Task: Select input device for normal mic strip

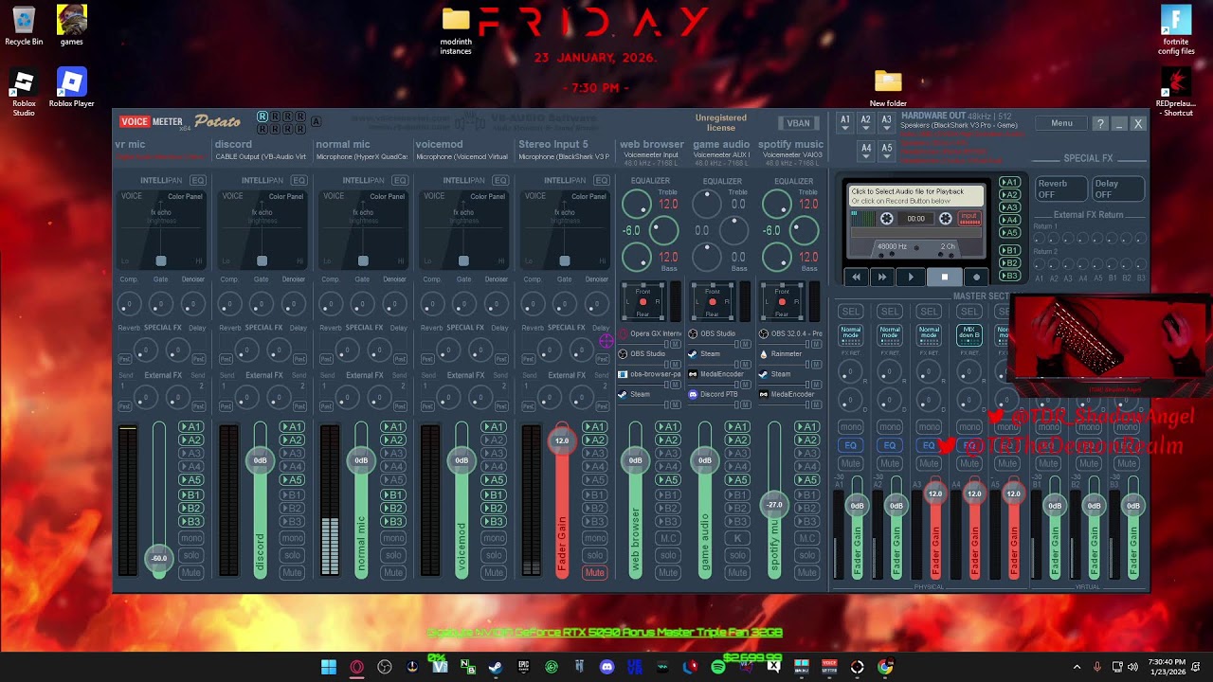Action: pyautogui.click(x=362, y=156)
